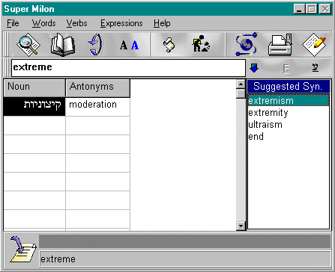335x272 pixels.
Task: Toggle the Hebrew letter language button
Action: [x=316, y=67]
